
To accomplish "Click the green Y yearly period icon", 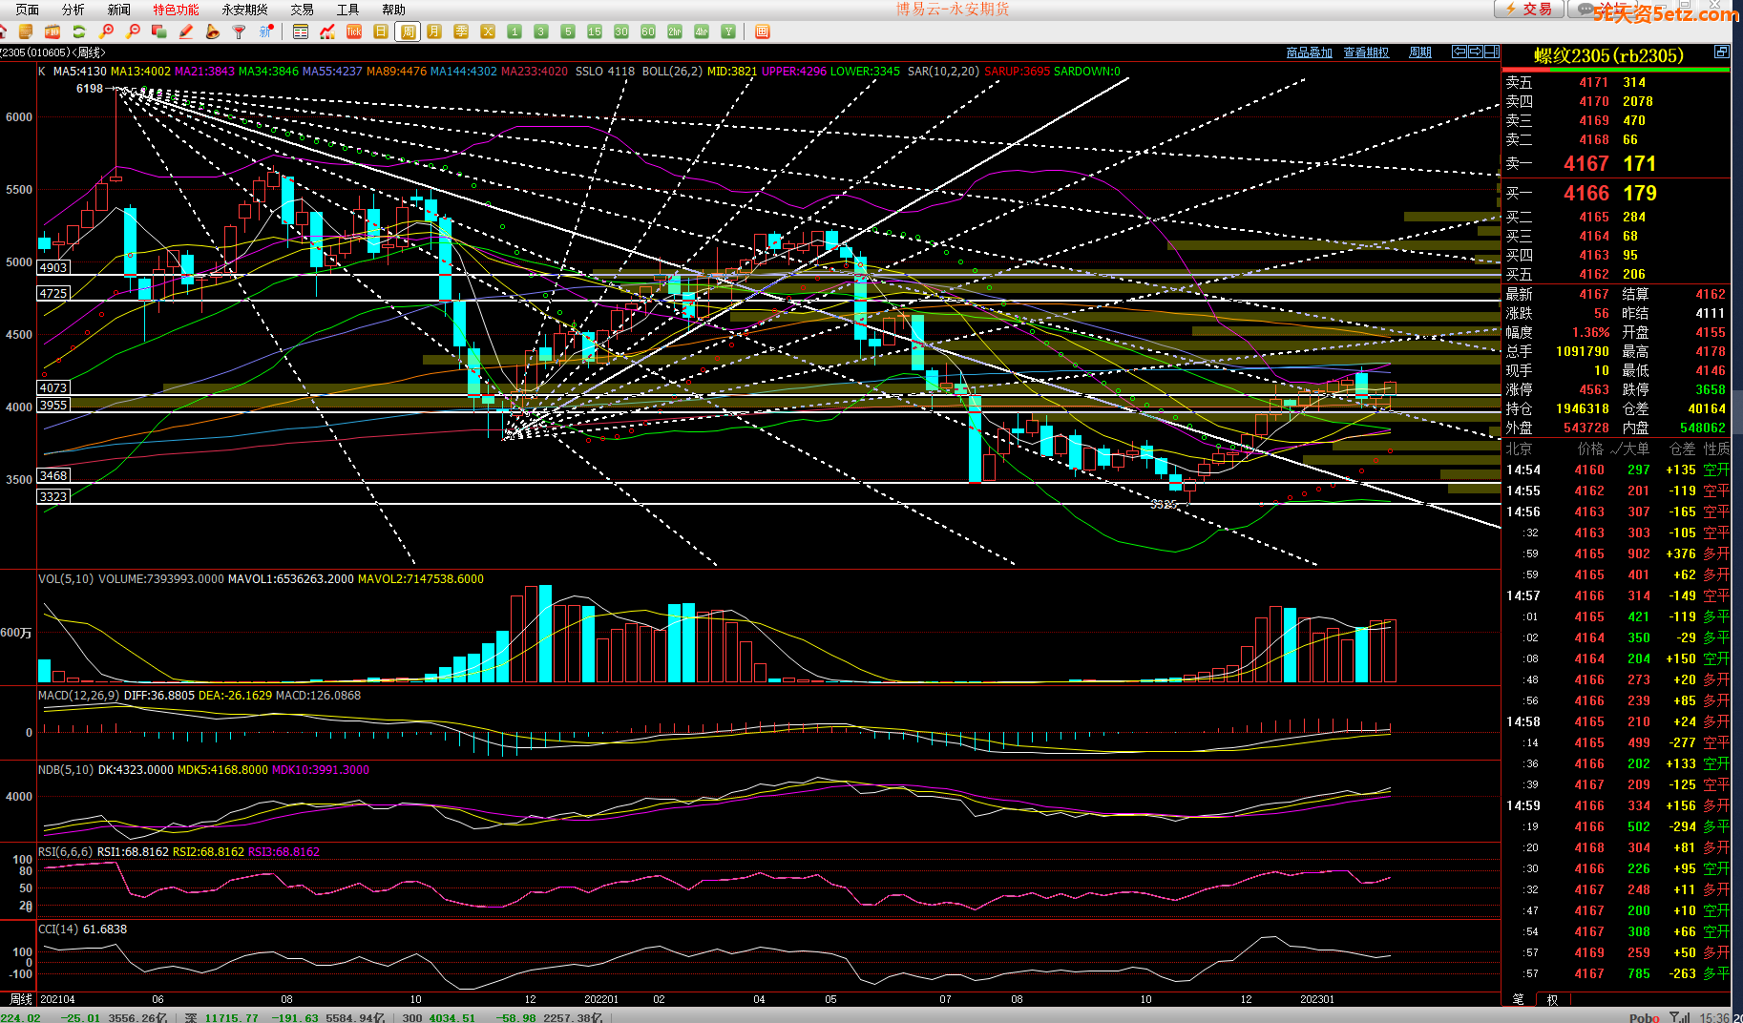I will tap(728, 31).
